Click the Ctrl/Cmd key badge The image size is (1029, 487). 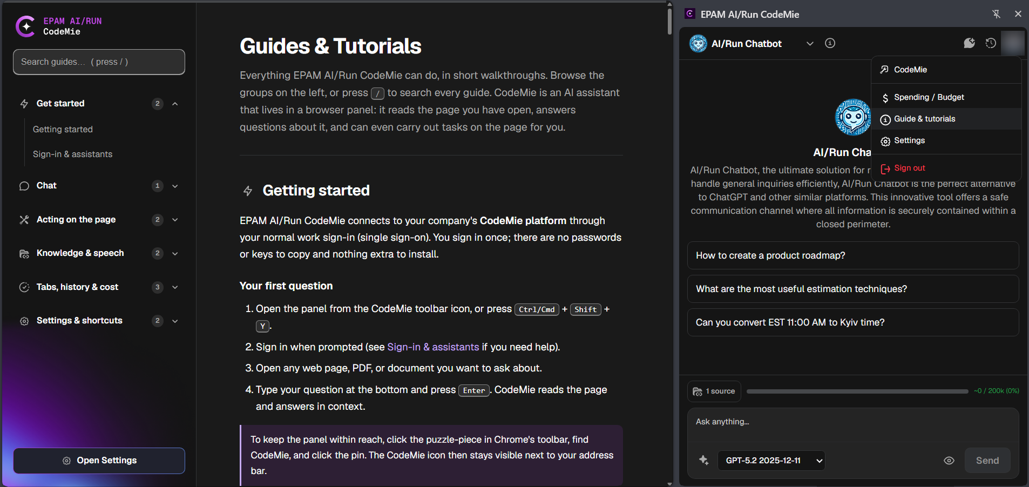(x=537, y=309)
